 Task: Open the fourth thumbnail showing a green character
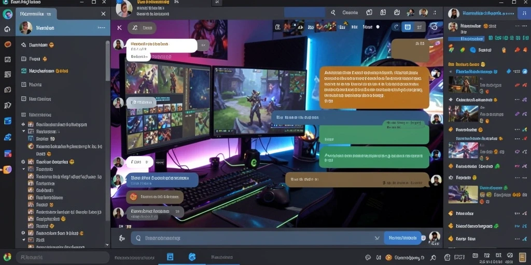tap(463, 194)
